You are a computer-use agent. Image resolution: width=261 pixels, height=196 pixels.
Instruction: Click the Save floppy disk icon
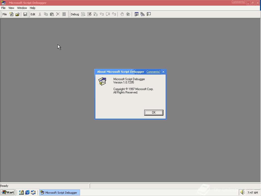25,14
